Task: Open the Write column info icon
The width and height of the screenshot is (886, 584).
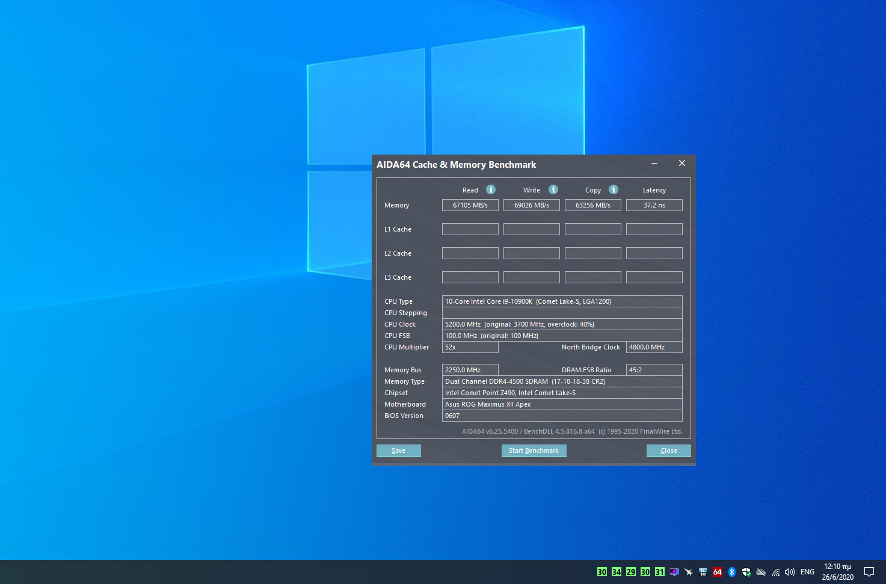Action: [553, 189]
